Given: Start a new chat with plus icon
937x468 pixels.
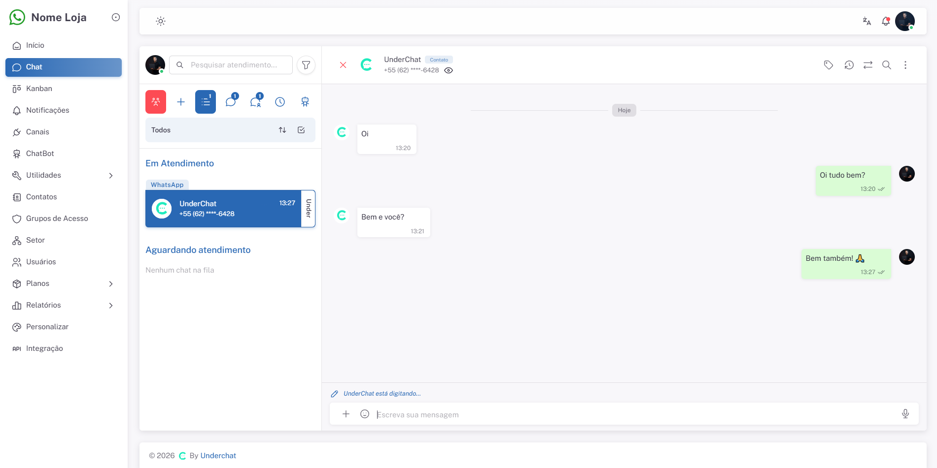Looking at the screenshot, I should (x=181, y=102).
